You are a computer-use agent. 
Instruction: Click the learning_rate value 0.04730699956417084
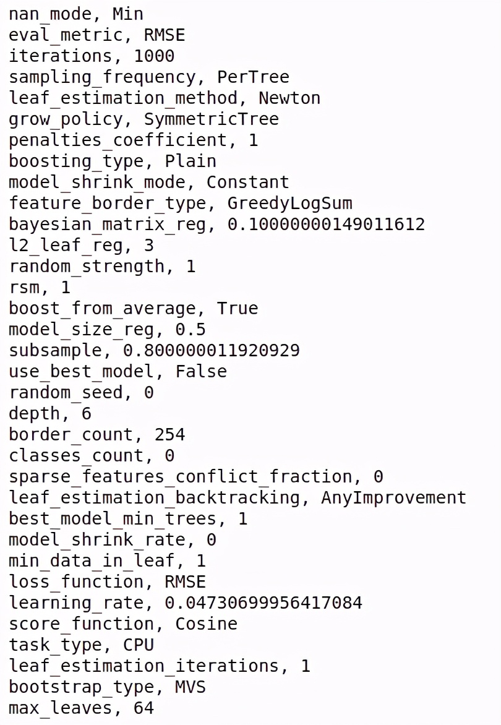(x=263, y=603)
